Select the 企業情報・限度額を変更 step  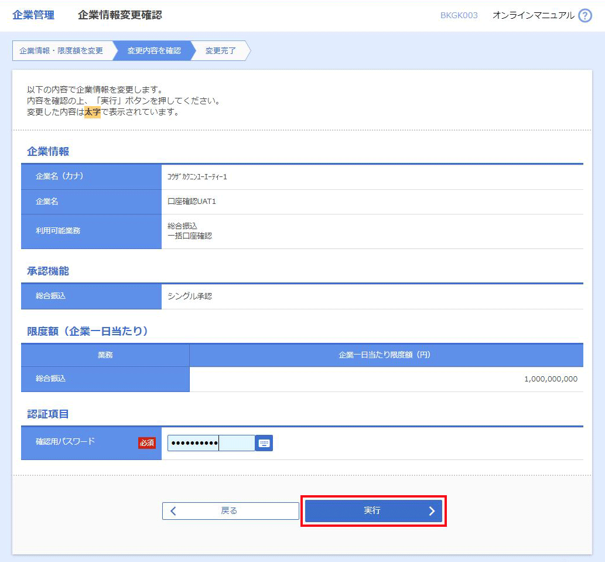[x=61, y=51]
